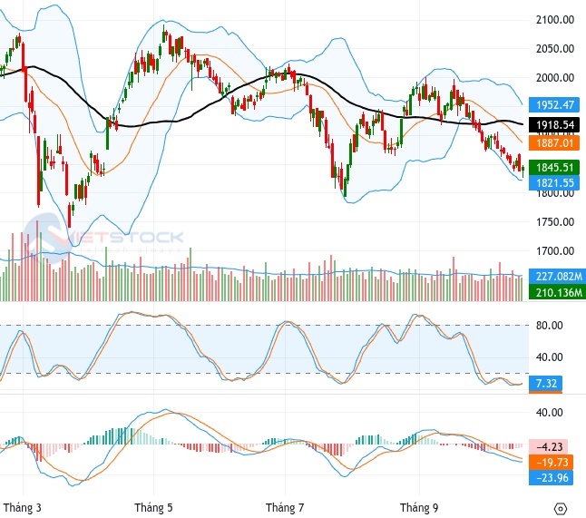Click volume average label 227.082M

(x=558, y=276)
